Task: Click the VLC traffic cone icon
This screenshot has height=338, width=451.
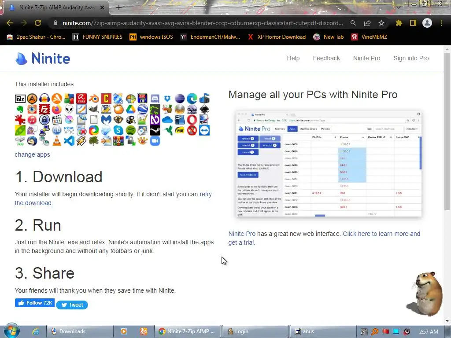Action: pyautogui.click(x=57, y=141)
